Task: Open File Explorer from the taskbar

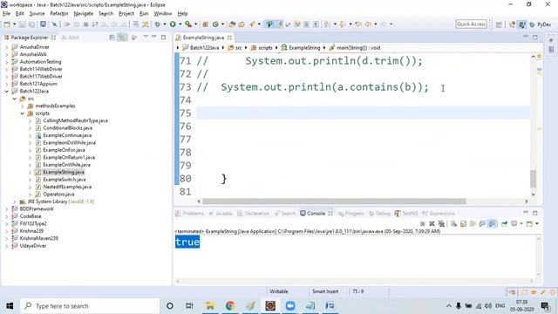Action: coord(210,306)
